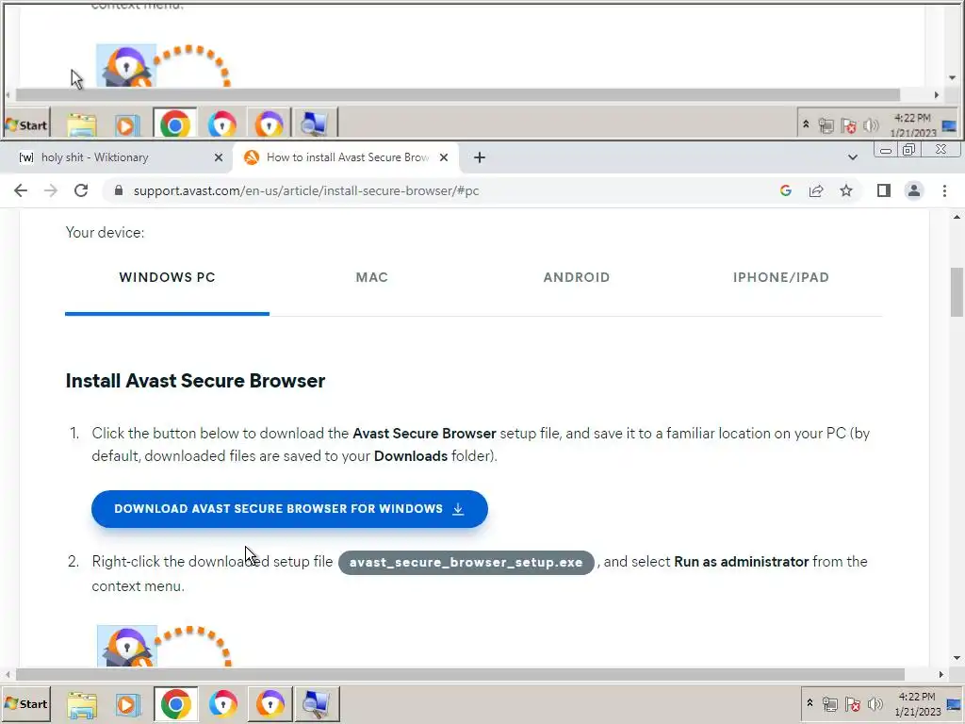Image resolution: width=965 pixels, height=724 pixels.
Task: Switch to How to install Avast tab
Action: tap(345, 157)
